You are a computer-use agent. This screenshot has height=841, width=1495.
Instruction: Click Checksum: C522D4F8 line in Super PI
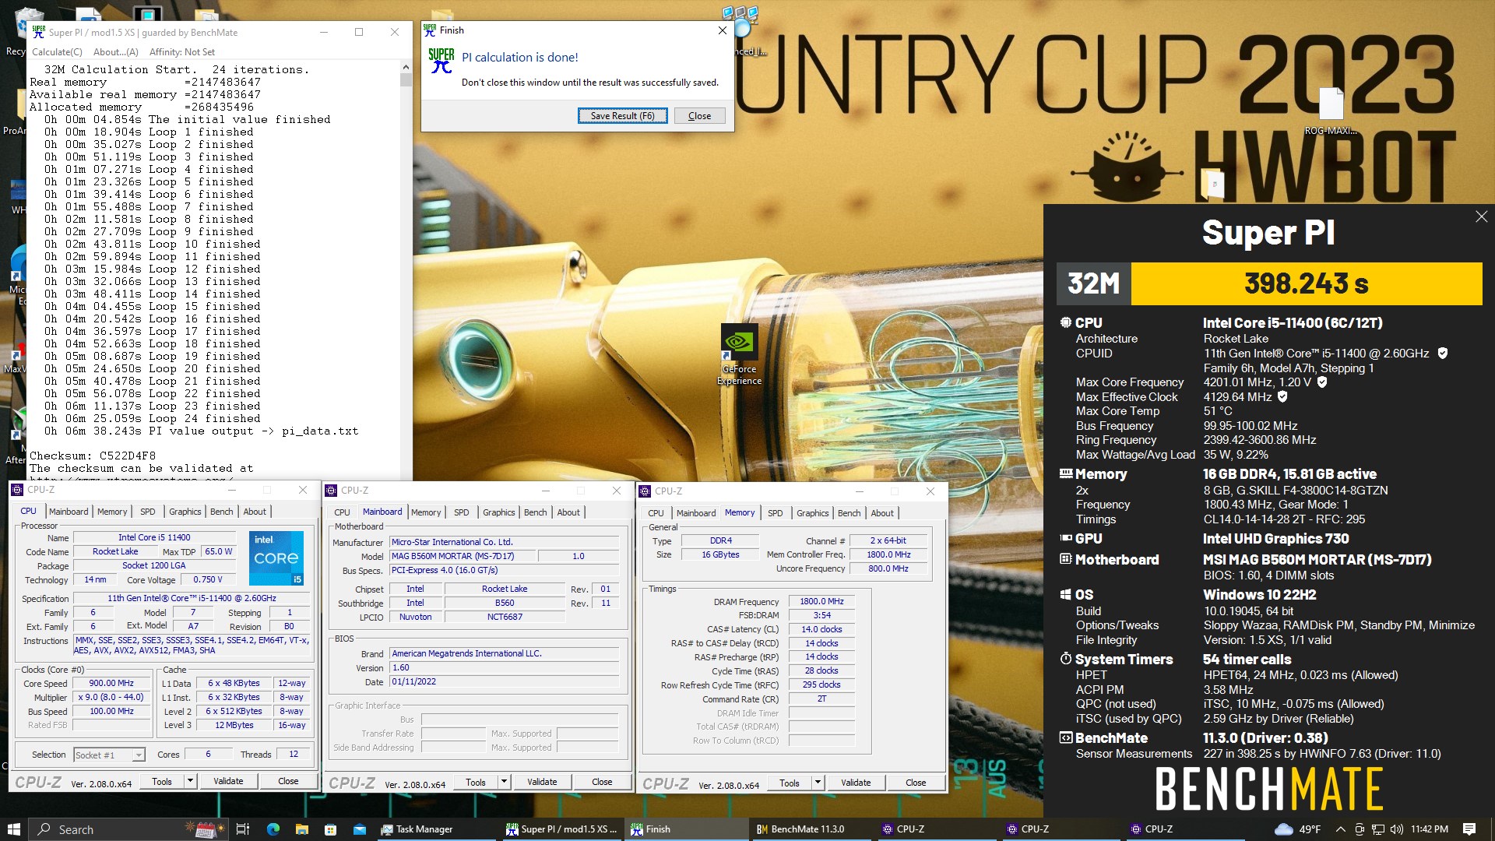point(93,456)
